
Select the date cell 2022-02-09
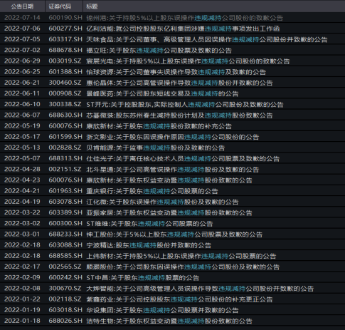22,278
